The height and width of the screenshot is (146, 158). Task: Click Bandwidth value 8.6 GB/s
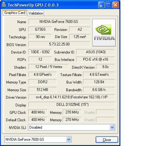pyautogui.click(x=99, y=90)
